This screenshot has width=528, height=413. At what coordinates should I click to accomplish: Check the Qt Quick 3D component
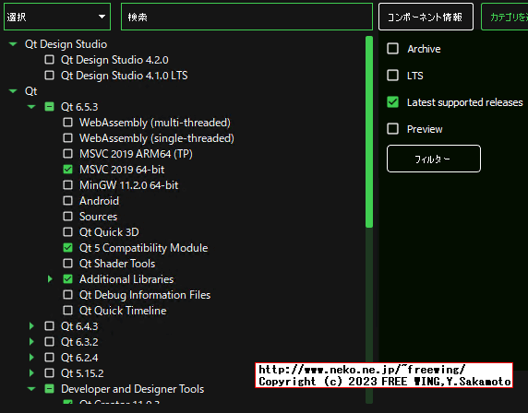pyautogui.click(x=68, y=232)
